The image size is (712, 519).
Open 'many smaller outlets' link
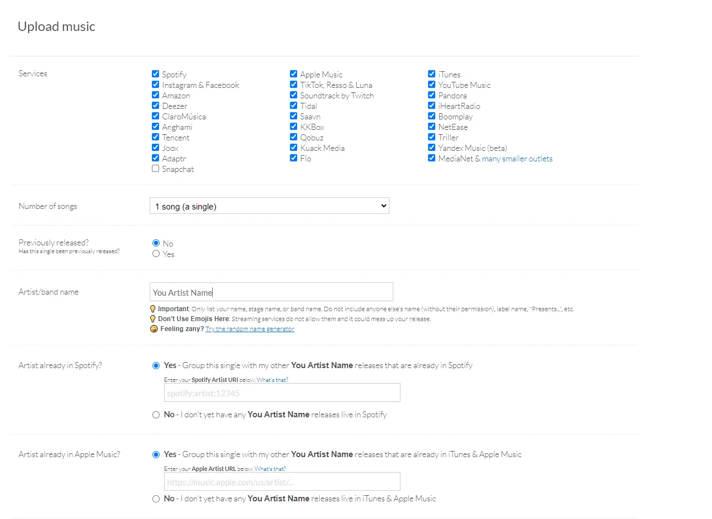517,159
